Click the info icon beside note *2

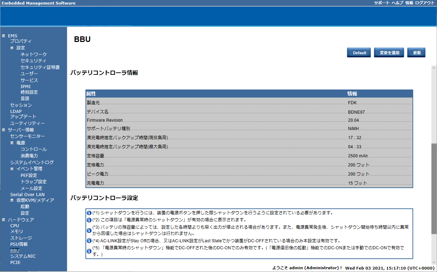pos(89,220)
